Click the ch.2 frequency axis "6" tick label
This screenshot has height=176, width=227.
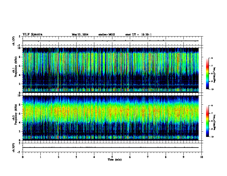[20, 114]
